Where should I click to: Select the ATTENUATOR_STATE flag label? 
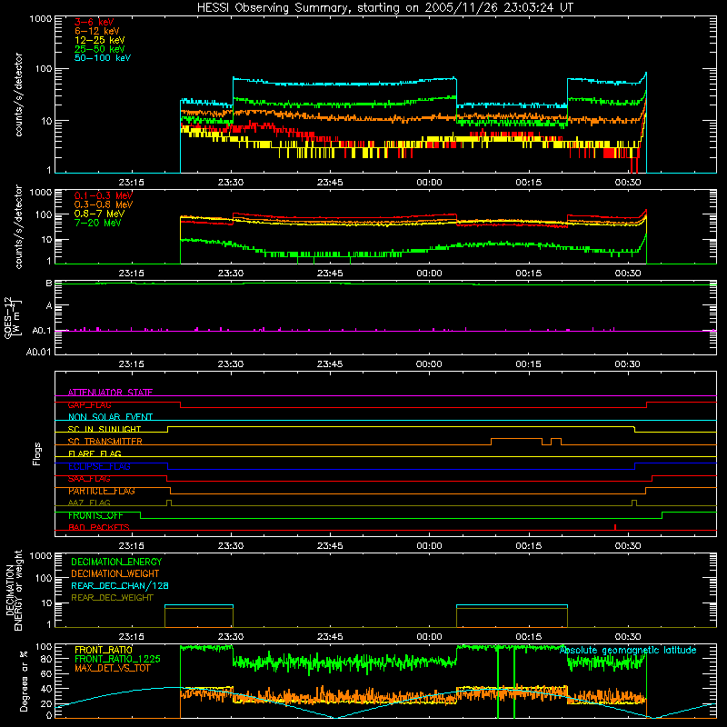coord(110,393)
